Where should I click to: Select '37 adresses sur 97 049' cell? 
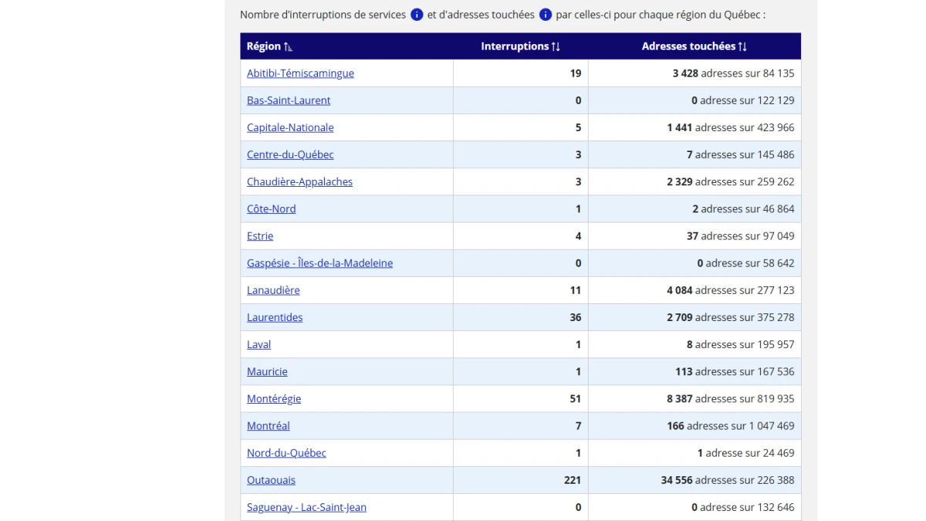pos(694,236)
